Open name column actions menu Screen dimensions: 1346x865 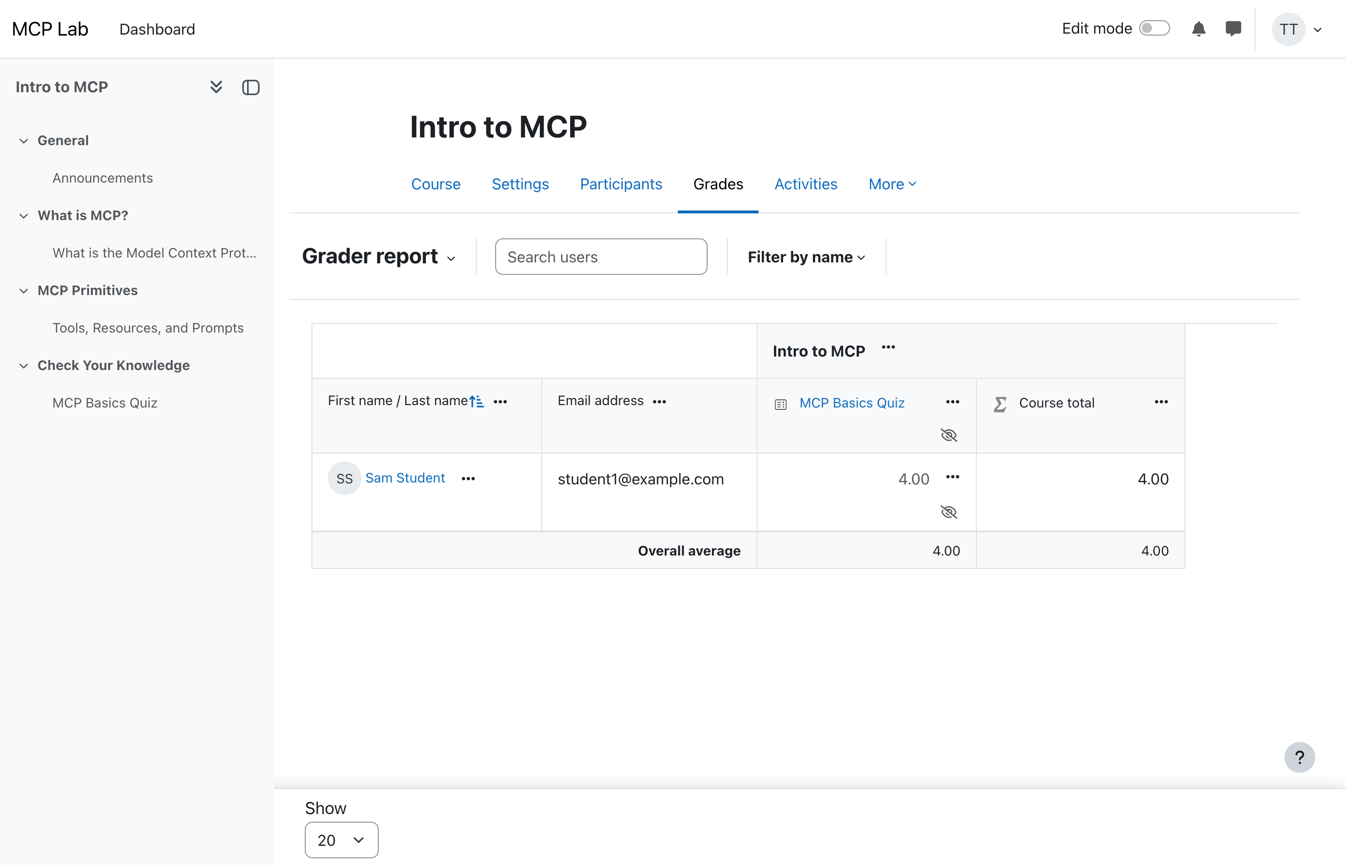[x=500, y=402]
